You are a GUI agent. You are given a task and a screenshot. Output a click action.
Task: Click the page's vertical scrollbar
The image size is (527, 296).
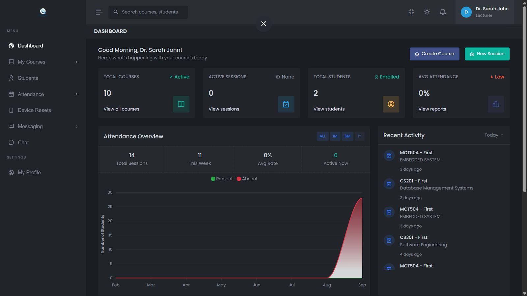coord(524,99)
